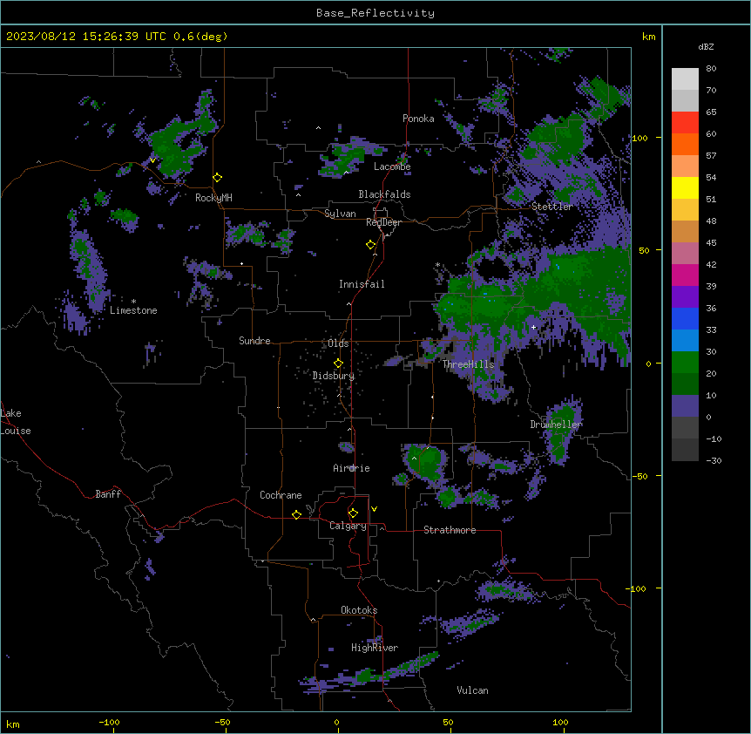Click the 80 value on the dBZ scale
This screenshot has height=734, width=751.
711,69
